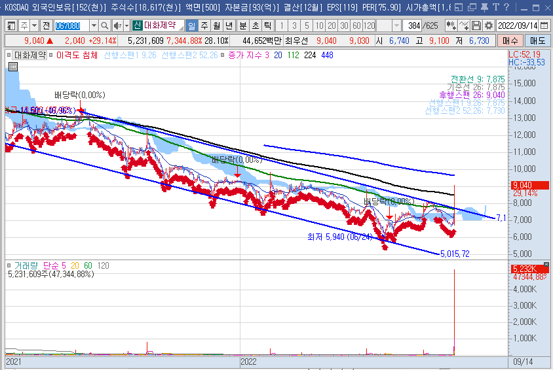Click the 전 button
553x370 pixels.
coord(47,25)
